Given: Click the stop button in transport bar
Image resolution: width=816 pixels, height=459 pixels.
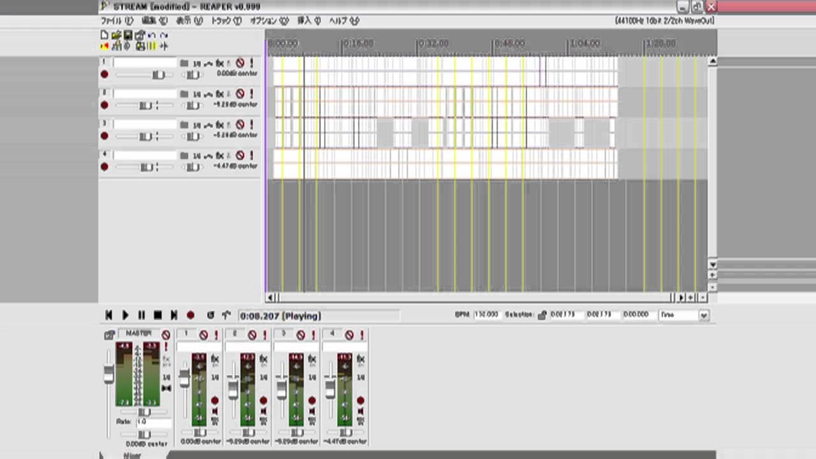Looking at the screenshot, I should click(157, 316).
